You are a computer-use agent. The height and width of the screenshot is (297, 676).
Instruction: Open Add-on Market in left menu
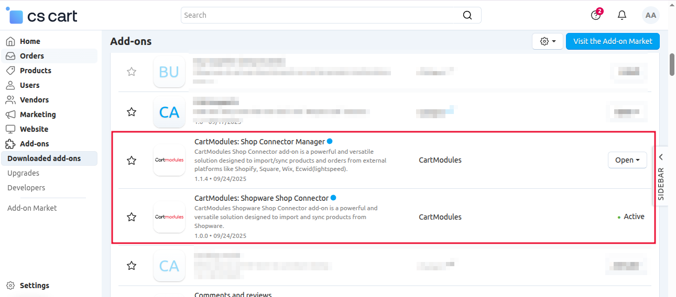32,208
